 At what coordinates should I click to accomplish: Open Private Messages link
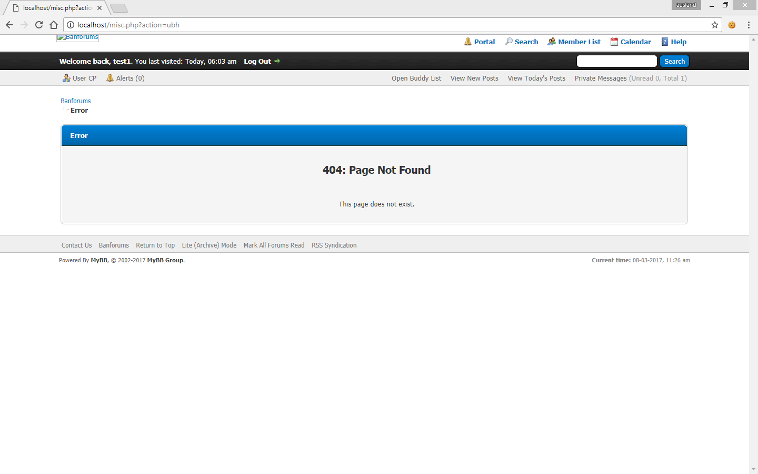point(600,78)
